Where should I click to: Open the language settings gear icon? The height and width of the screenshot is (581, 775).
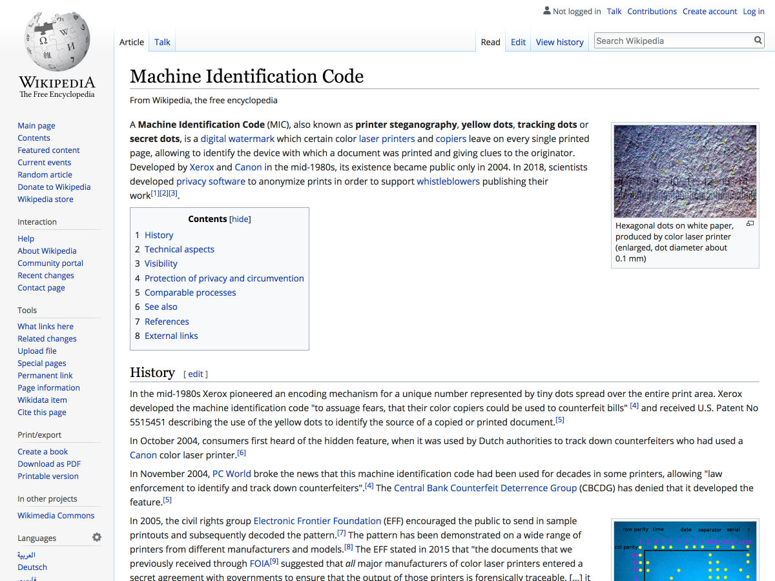point(97,537)
